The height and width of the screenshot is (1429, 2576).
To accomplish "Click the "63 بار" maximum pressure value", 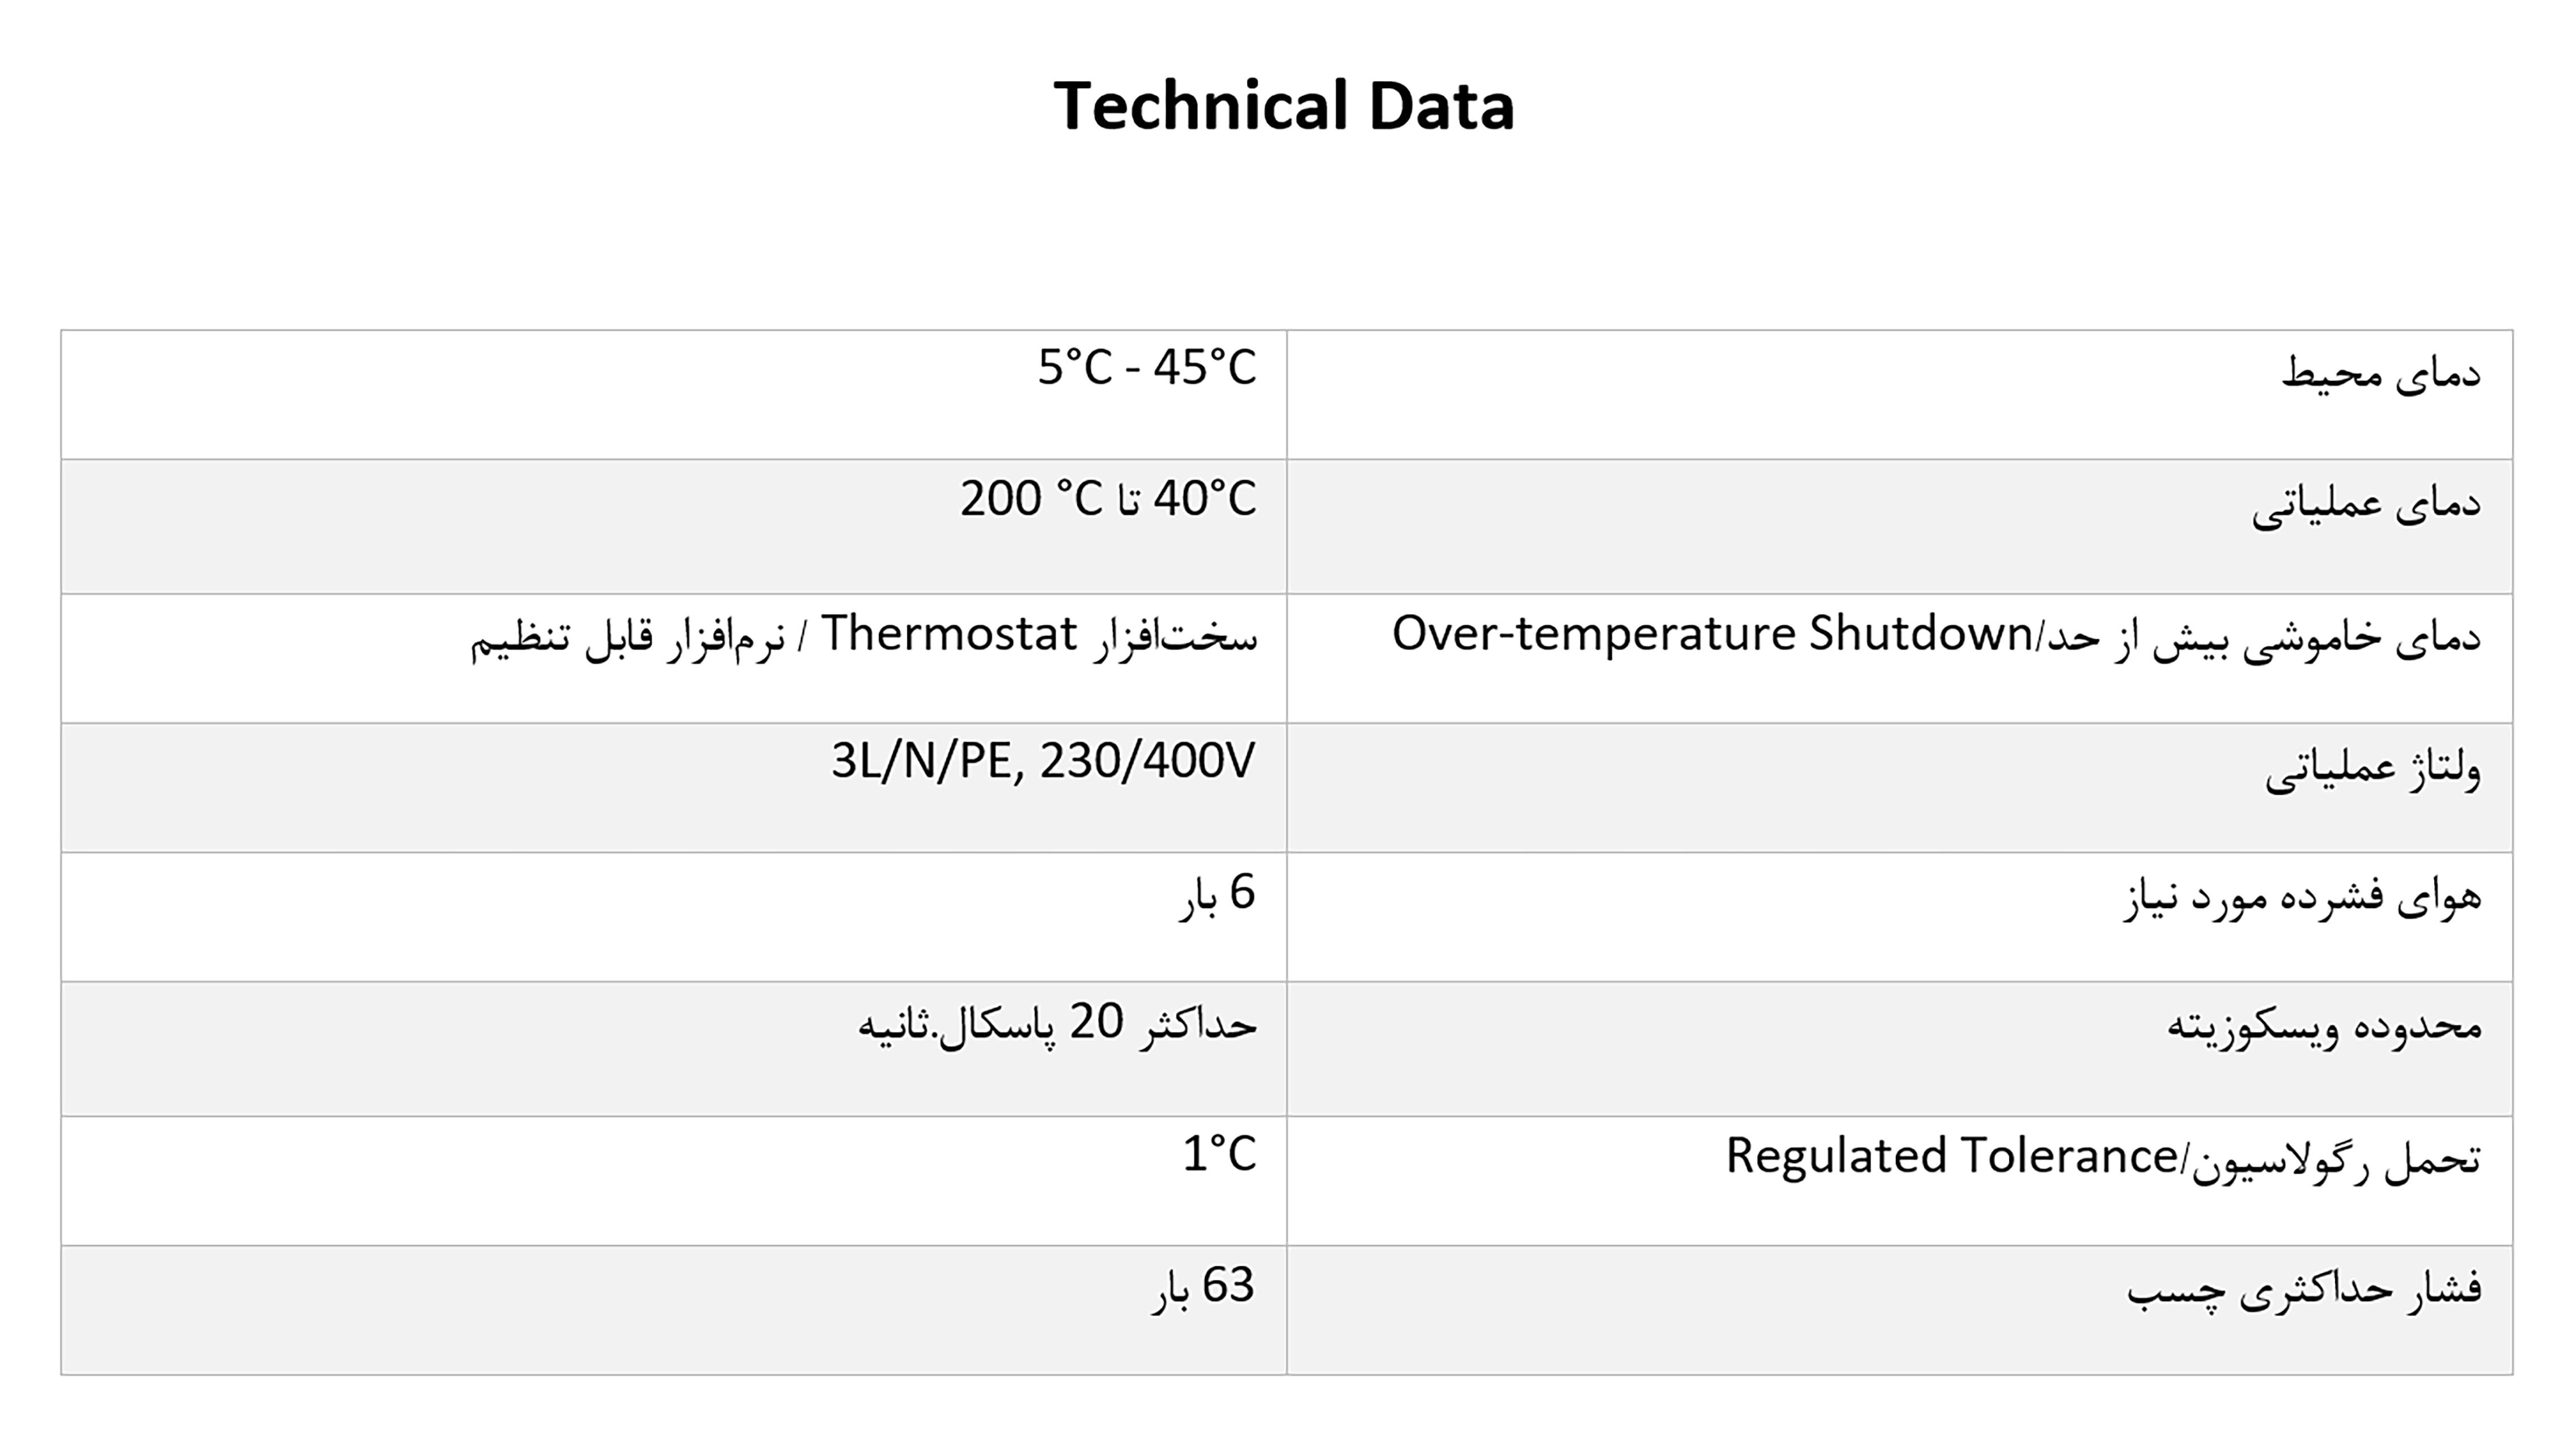I will point(1202,1286).
